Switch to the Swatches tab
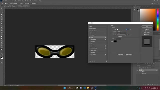 tap(142, 7)
